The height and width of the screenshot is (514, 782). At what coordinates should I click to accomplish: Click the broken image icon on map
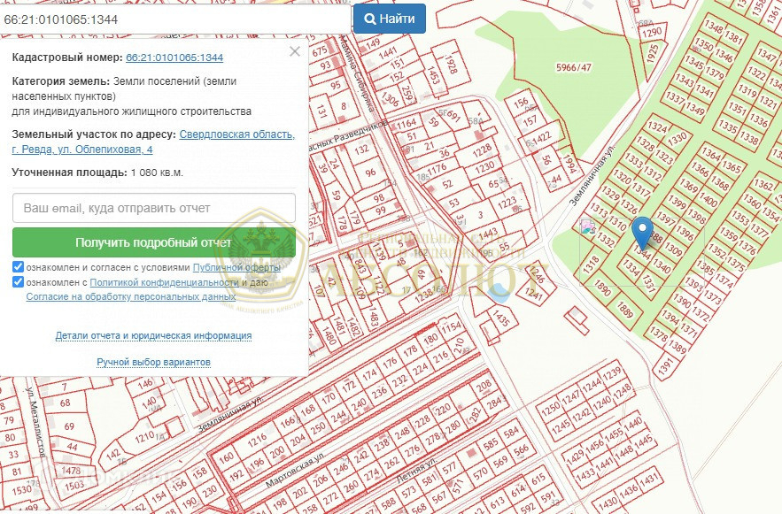(x=588, y=227)
